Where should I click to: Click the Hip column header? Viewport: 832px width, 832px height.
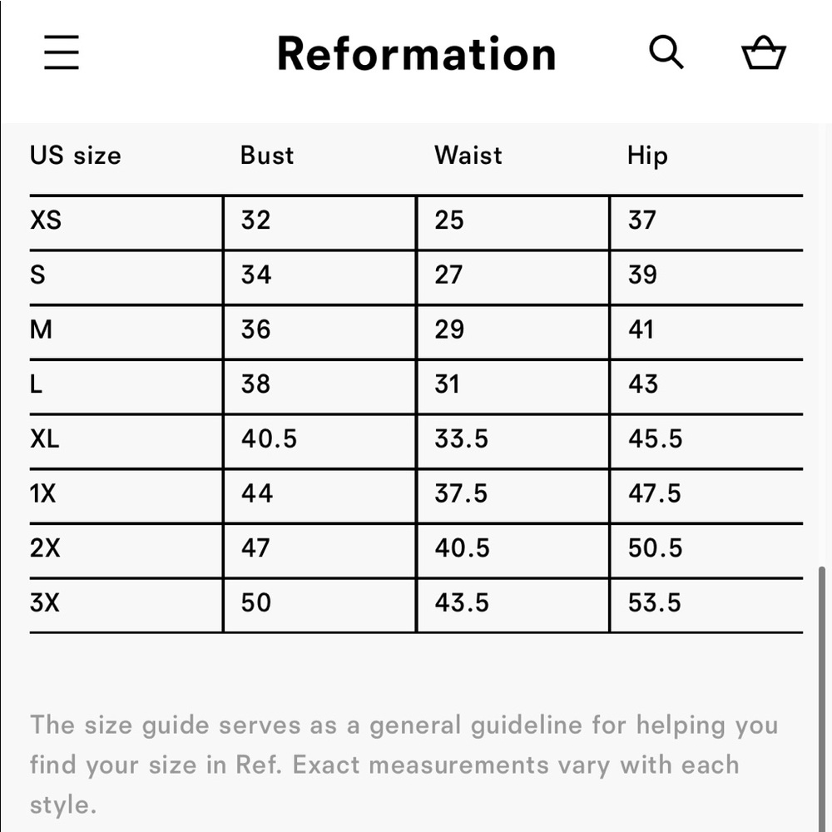click(647, 156)
